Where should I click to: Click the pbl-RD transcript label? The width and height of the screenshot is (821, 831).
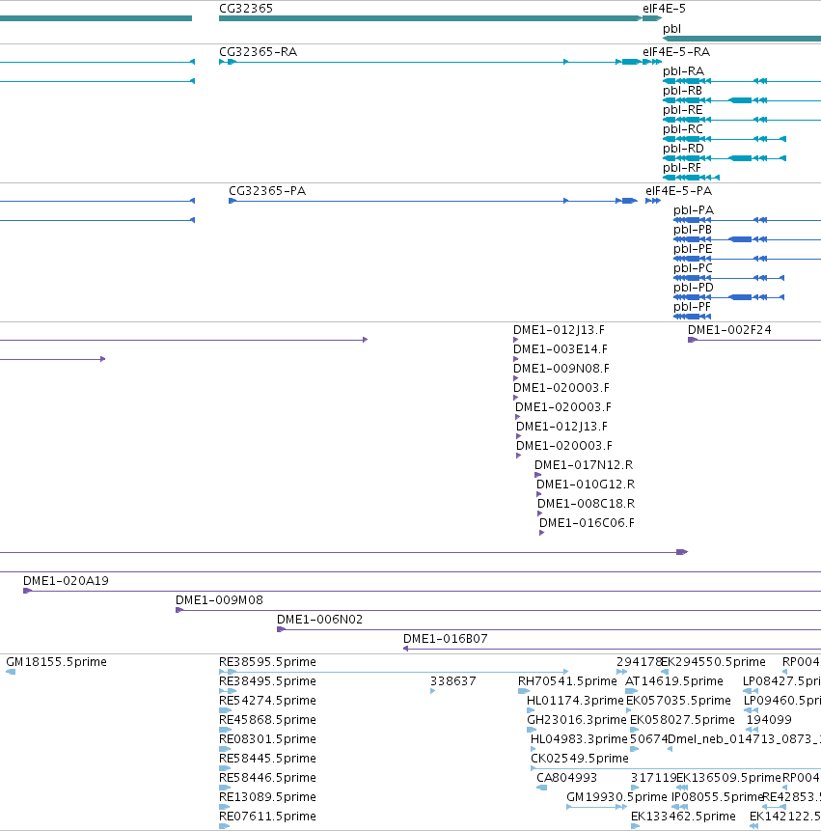click(683, 149)
